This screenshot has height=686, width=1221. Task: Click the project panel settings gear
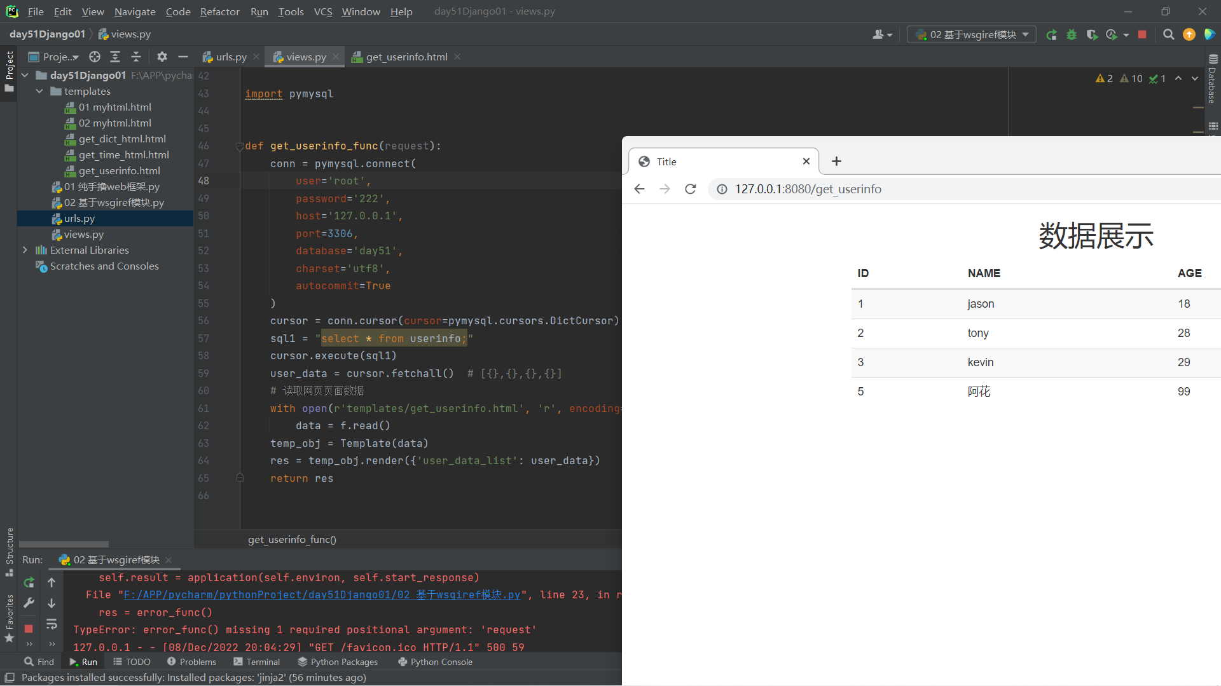[x=162, y=57]
